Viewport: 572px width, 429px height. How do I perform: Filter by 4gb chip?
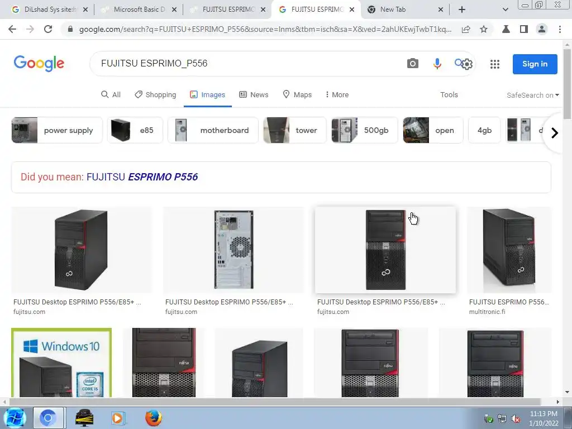coord(484,130)
